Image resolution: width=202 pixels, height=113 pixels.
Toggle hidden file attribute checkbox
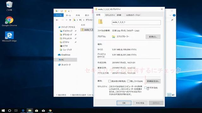click(128, 81)
